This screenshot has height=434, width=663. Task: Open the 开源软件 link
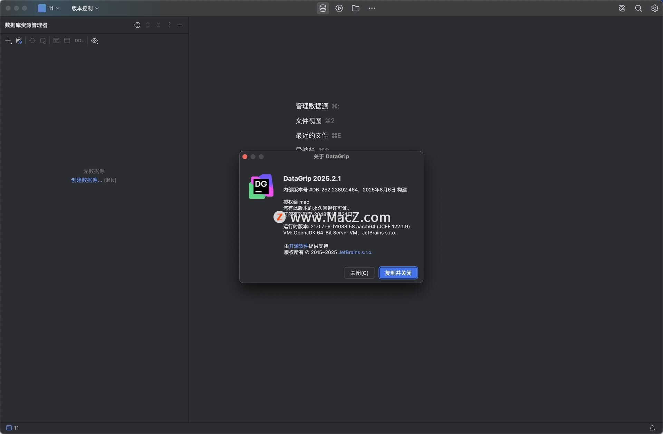click(x=299, y=246)
